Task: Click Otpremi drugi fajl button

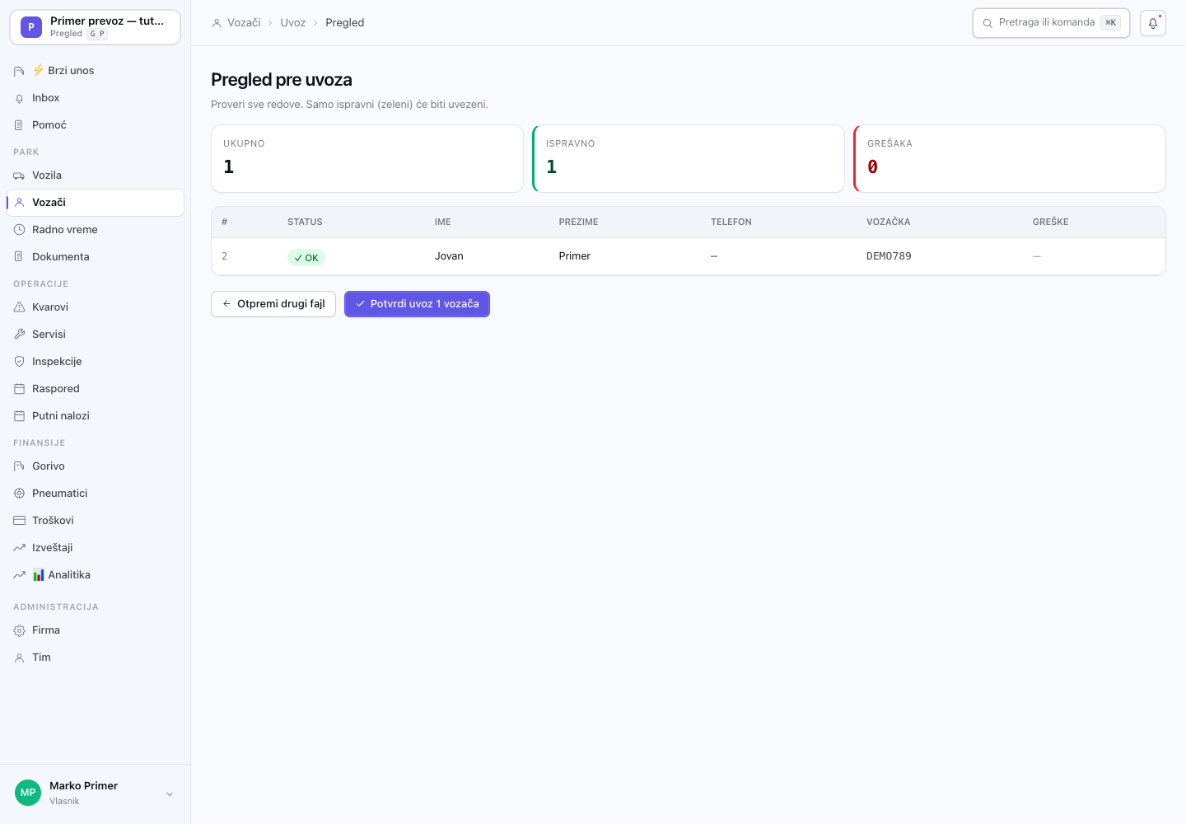Action: click(273, 304)
